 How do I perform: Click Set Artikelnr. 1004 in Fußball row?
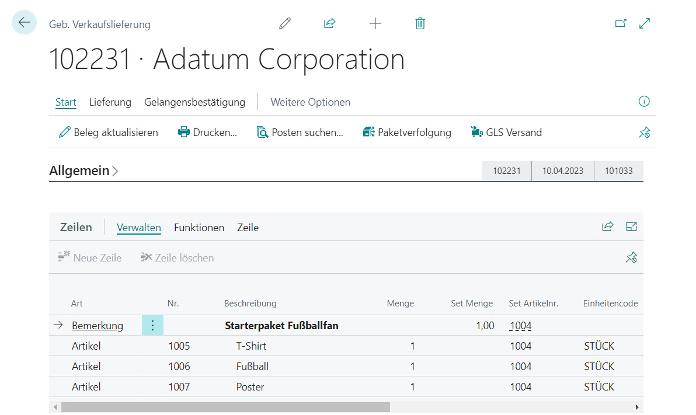521,367
